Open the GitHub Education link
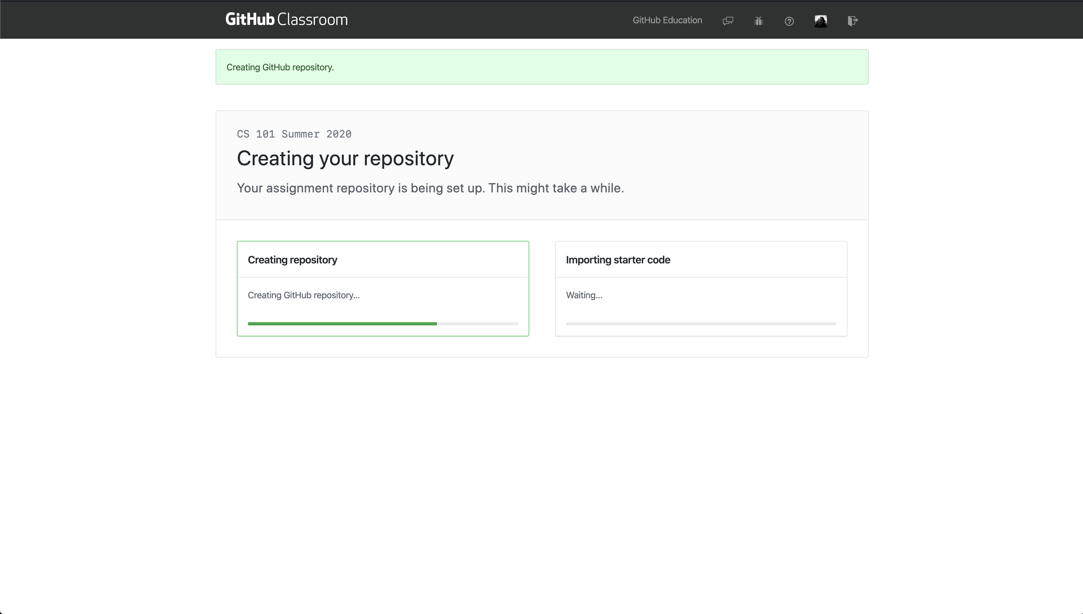Viewport: 1083px width, 614px height. 667,20
